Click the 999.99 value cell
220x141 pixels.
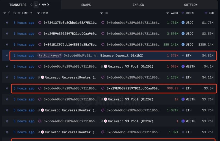(173, 88)
